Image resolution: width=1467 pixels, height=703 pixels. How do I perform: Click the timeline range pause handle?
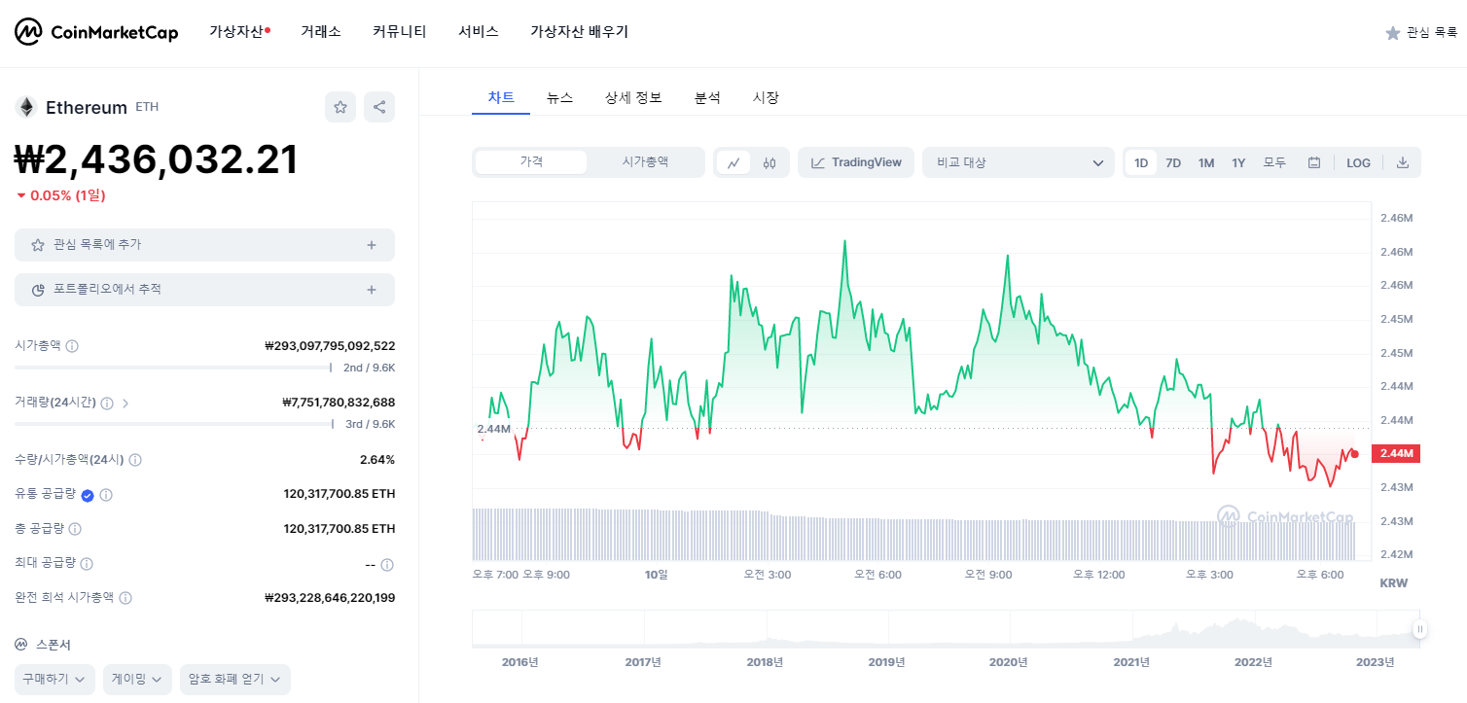coord(1420,629)
